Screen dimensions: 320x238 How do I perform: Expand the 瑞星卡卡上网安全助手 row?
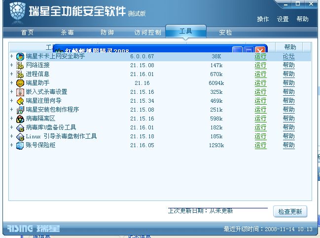point(12,56)
